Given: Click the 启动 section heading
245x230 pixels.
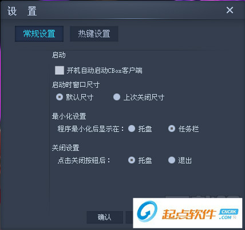Looking at the screenshot, I should tap(59, 55).
